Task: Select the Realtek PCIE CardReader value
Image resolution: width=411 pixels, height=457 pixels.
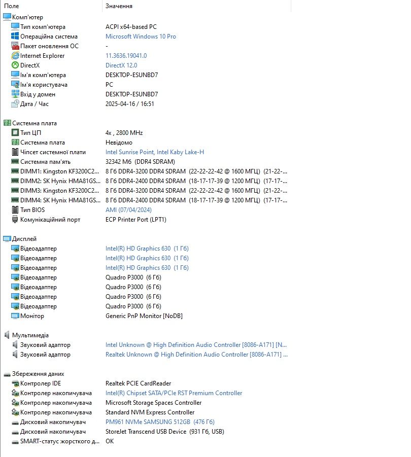Action: tap(138, 383)
